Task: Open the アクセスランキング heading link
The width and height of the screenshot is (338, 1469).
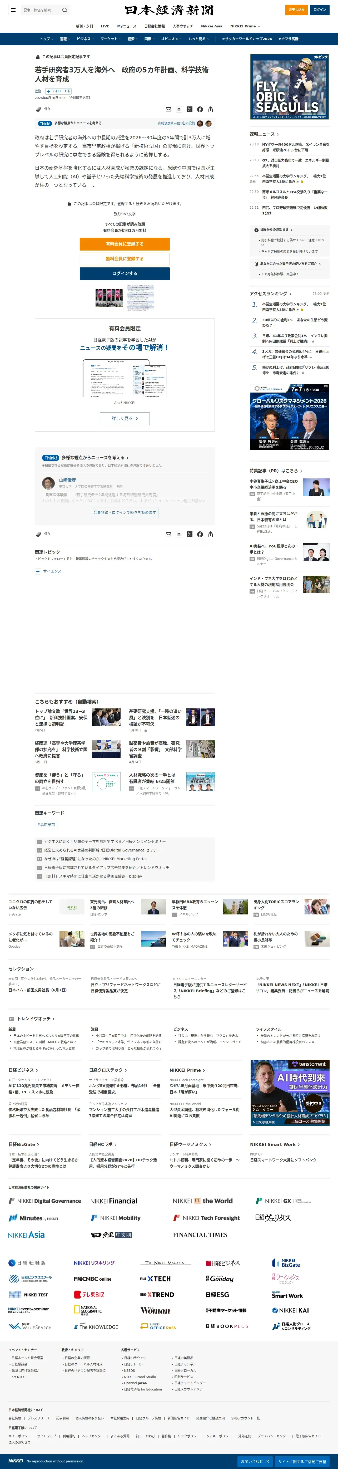Action: 270,294
